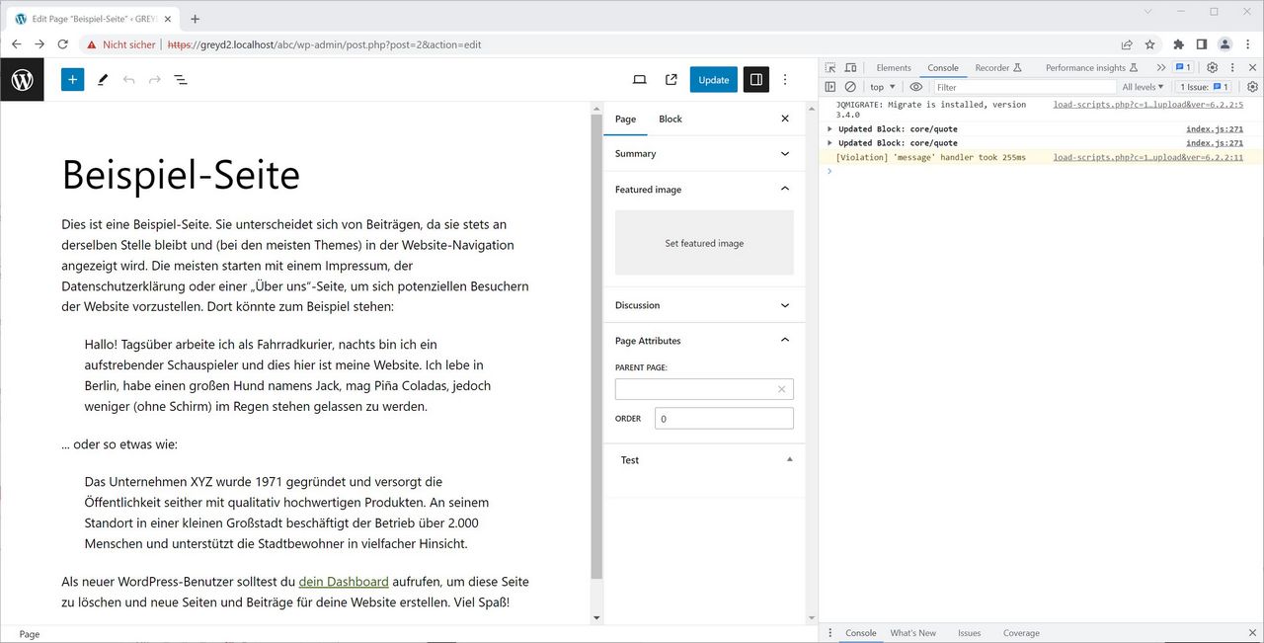Open the block inserter with the plus icon

72,79
